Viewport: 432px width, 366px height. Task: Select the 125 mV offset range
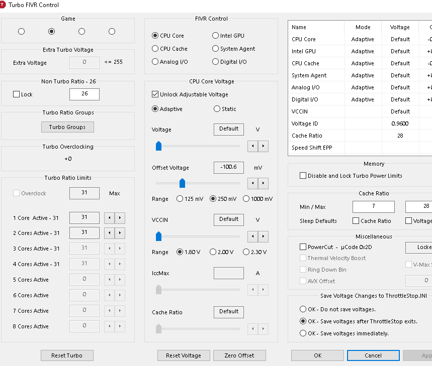[180, 199]
